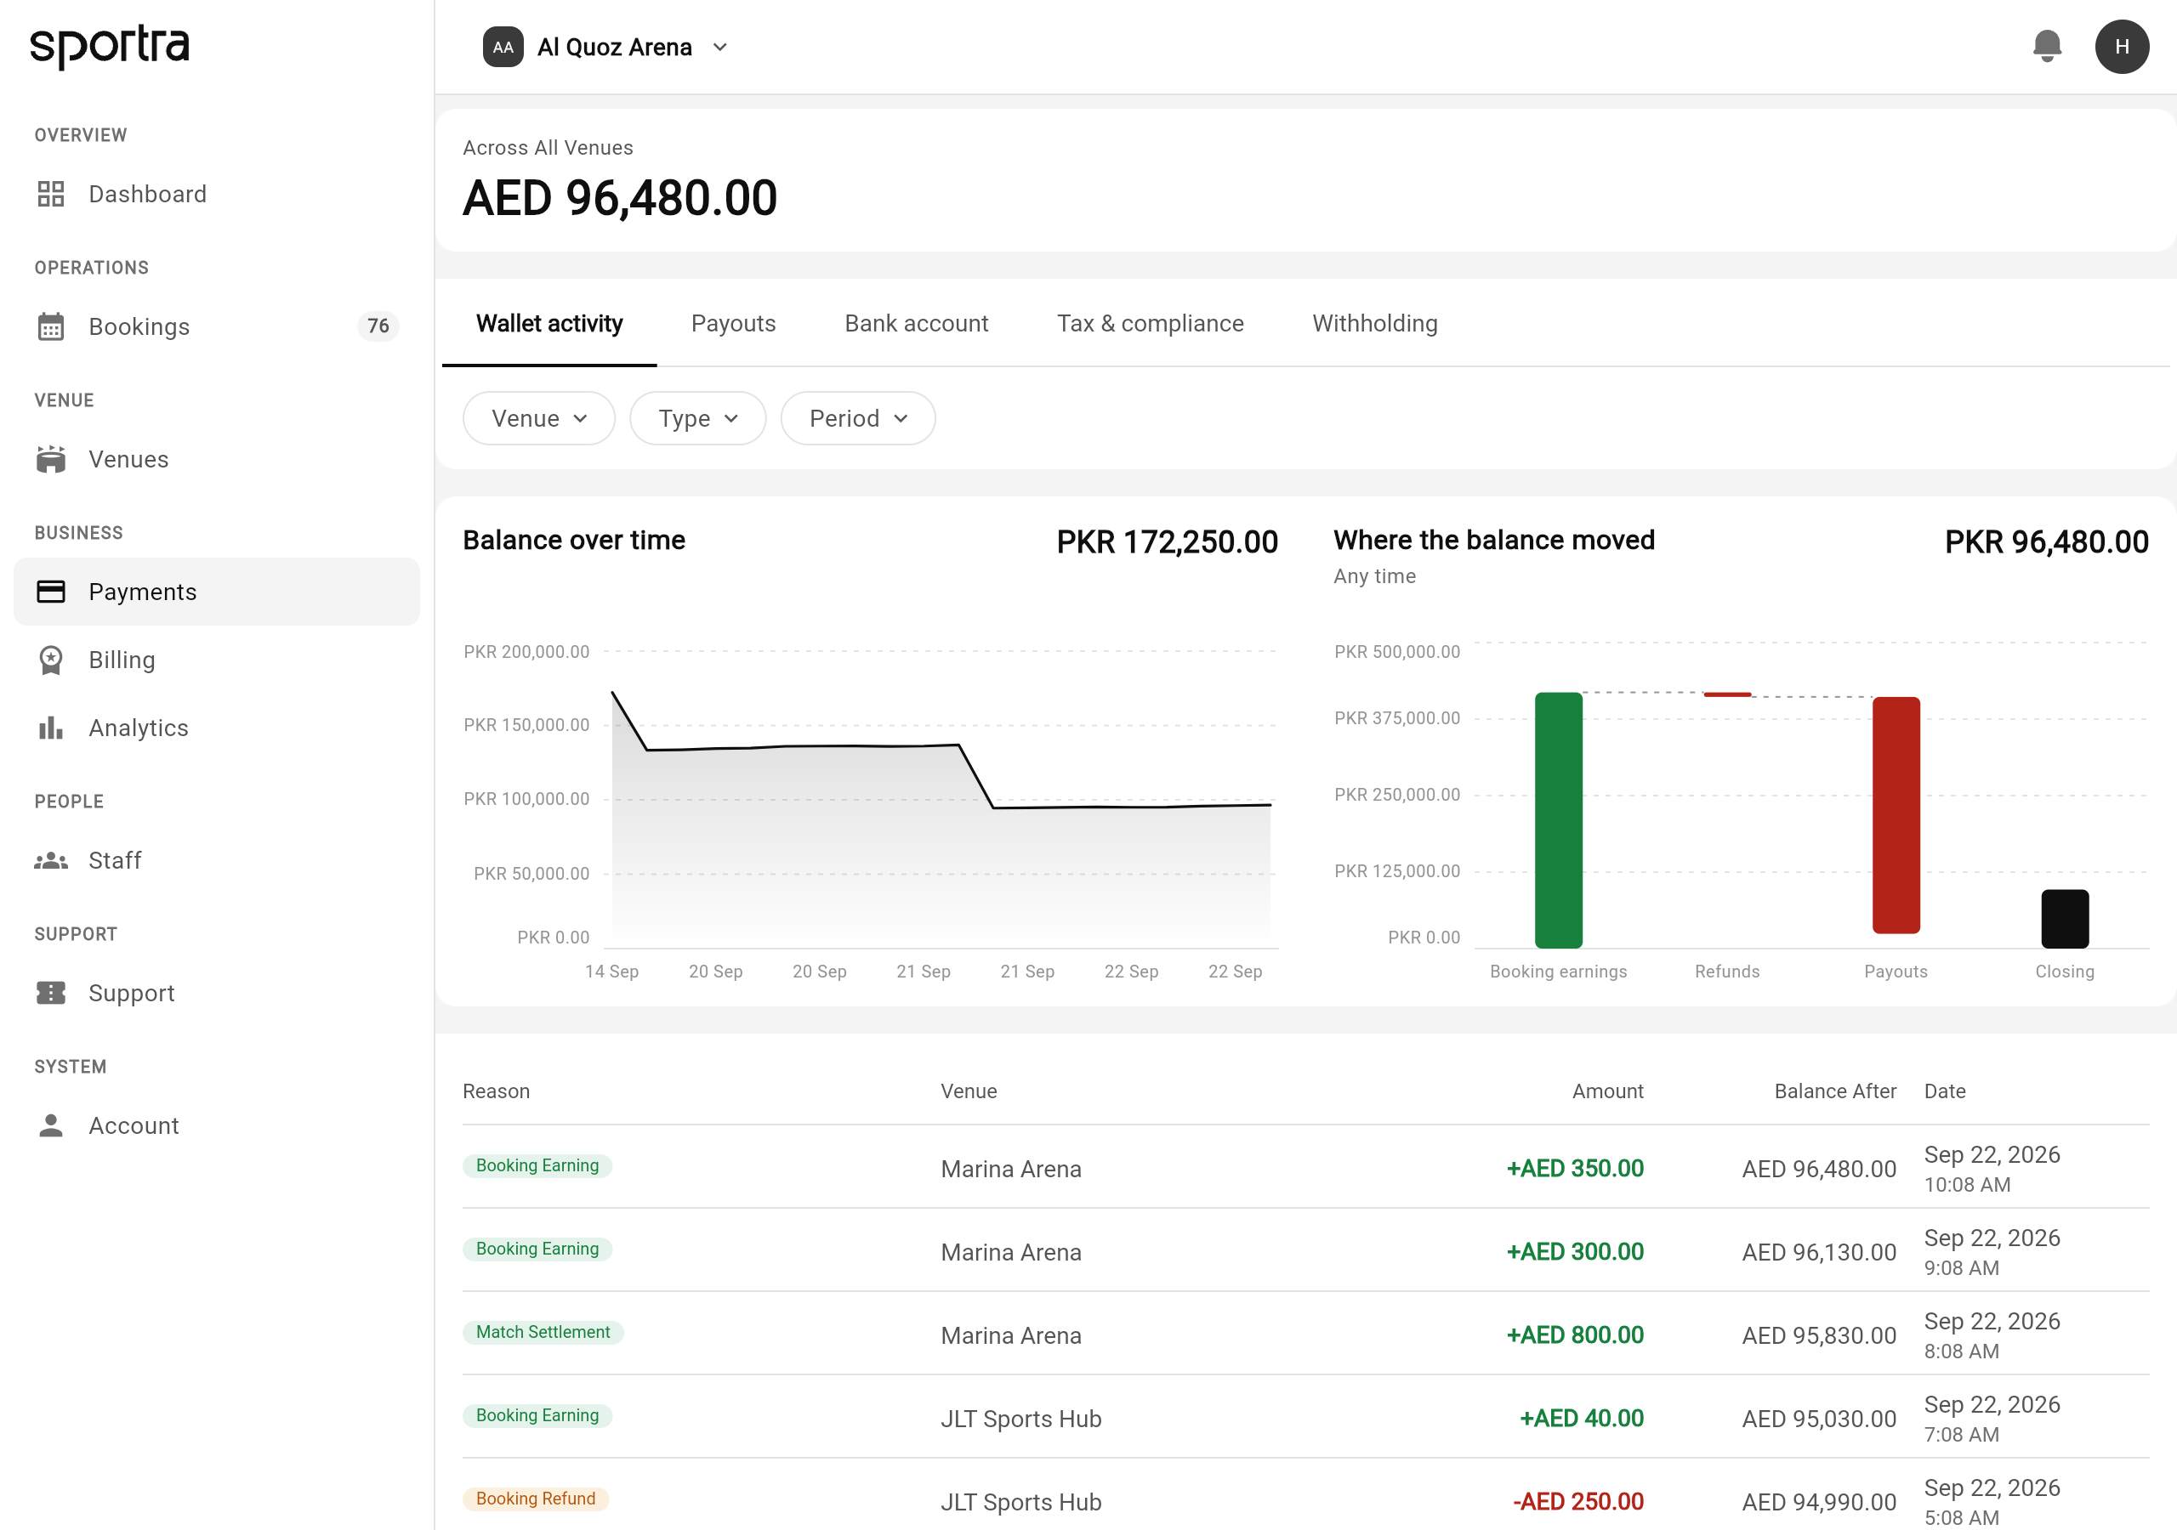Viewport: 2177px width, 1530px height.
Task: Switch to the Payouts tab
Action: (x=734, y=324)
